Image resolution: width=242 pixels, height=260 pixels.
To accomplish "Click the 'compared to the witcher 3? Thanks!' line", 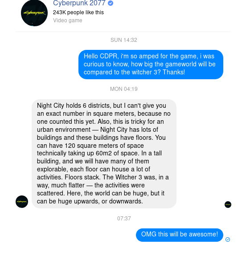I will pyautogui.click(x=134, y=72).
